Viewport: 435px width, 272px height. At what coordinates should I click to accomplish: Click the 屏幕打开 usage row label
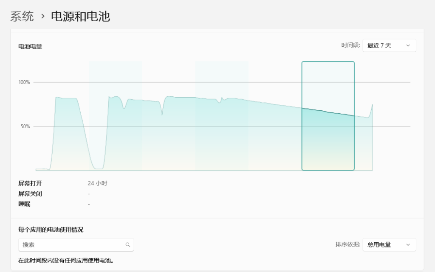(30, 184)
